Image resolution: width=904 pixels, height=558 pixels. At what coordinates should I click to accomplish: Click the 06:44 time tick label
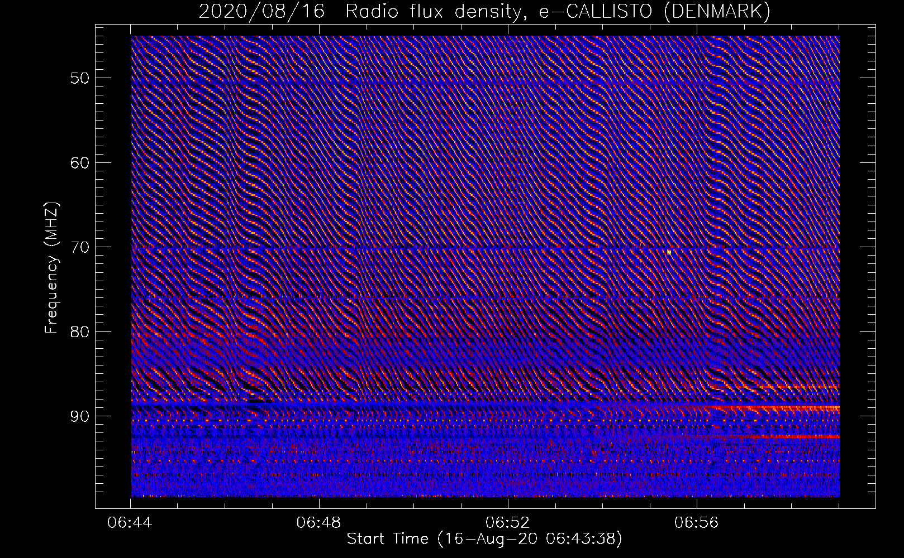tap(130, 523)
